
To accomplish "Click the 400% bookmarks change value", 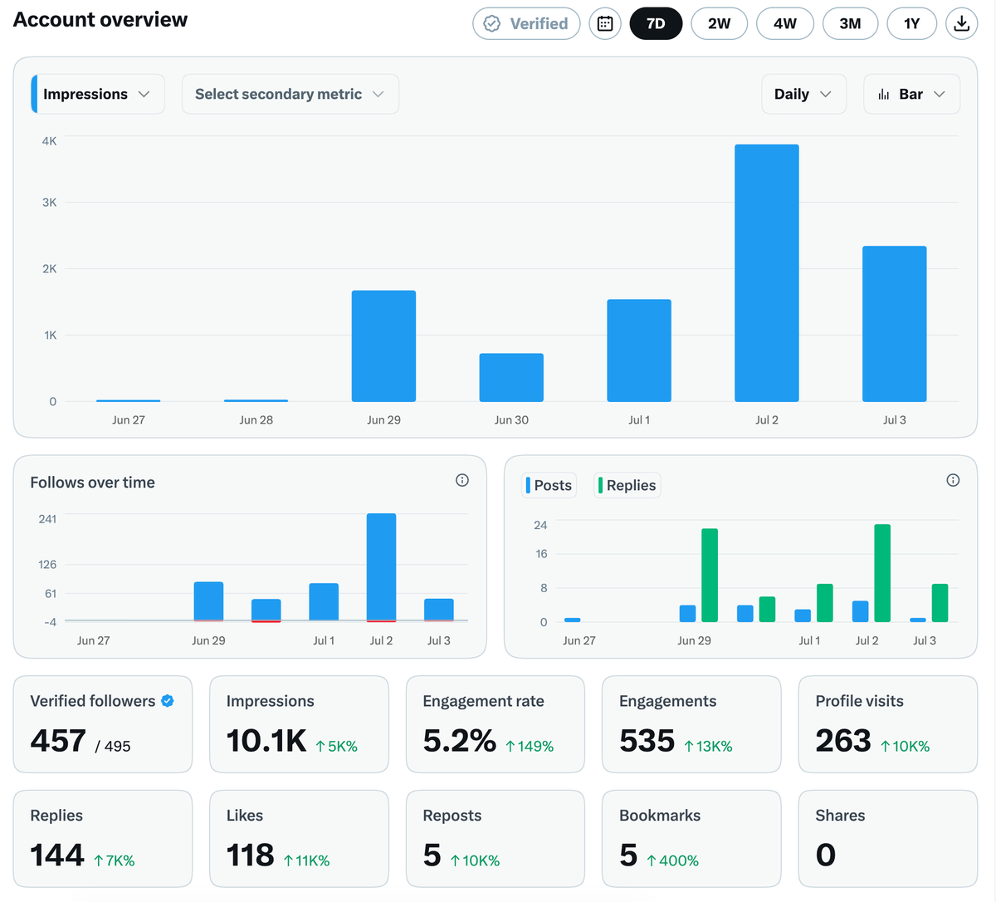I will [x=672, y=861].
